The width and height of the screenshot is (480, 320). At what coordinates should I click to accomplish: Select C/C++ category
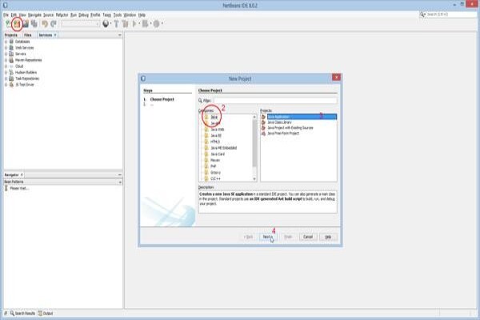pyautogui.click(x=215, y=179)
